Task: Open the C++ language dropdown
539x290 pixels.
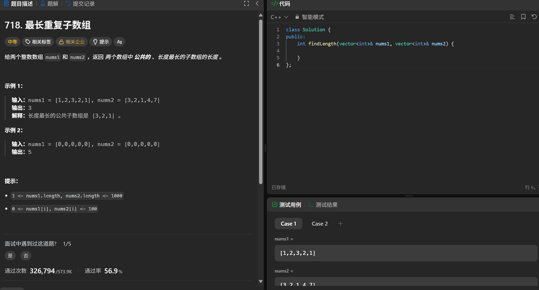Action: click(x=279, y=17)
